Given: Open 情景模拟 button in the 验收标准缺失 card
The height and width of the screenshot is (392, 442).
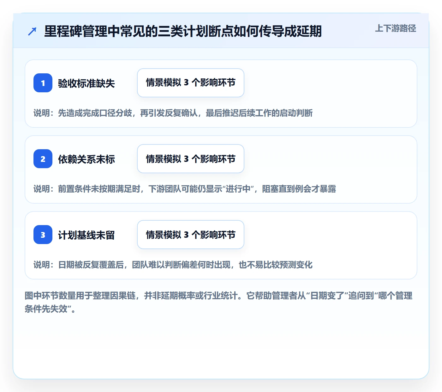Looking at the screenshot, I should 191,83.
